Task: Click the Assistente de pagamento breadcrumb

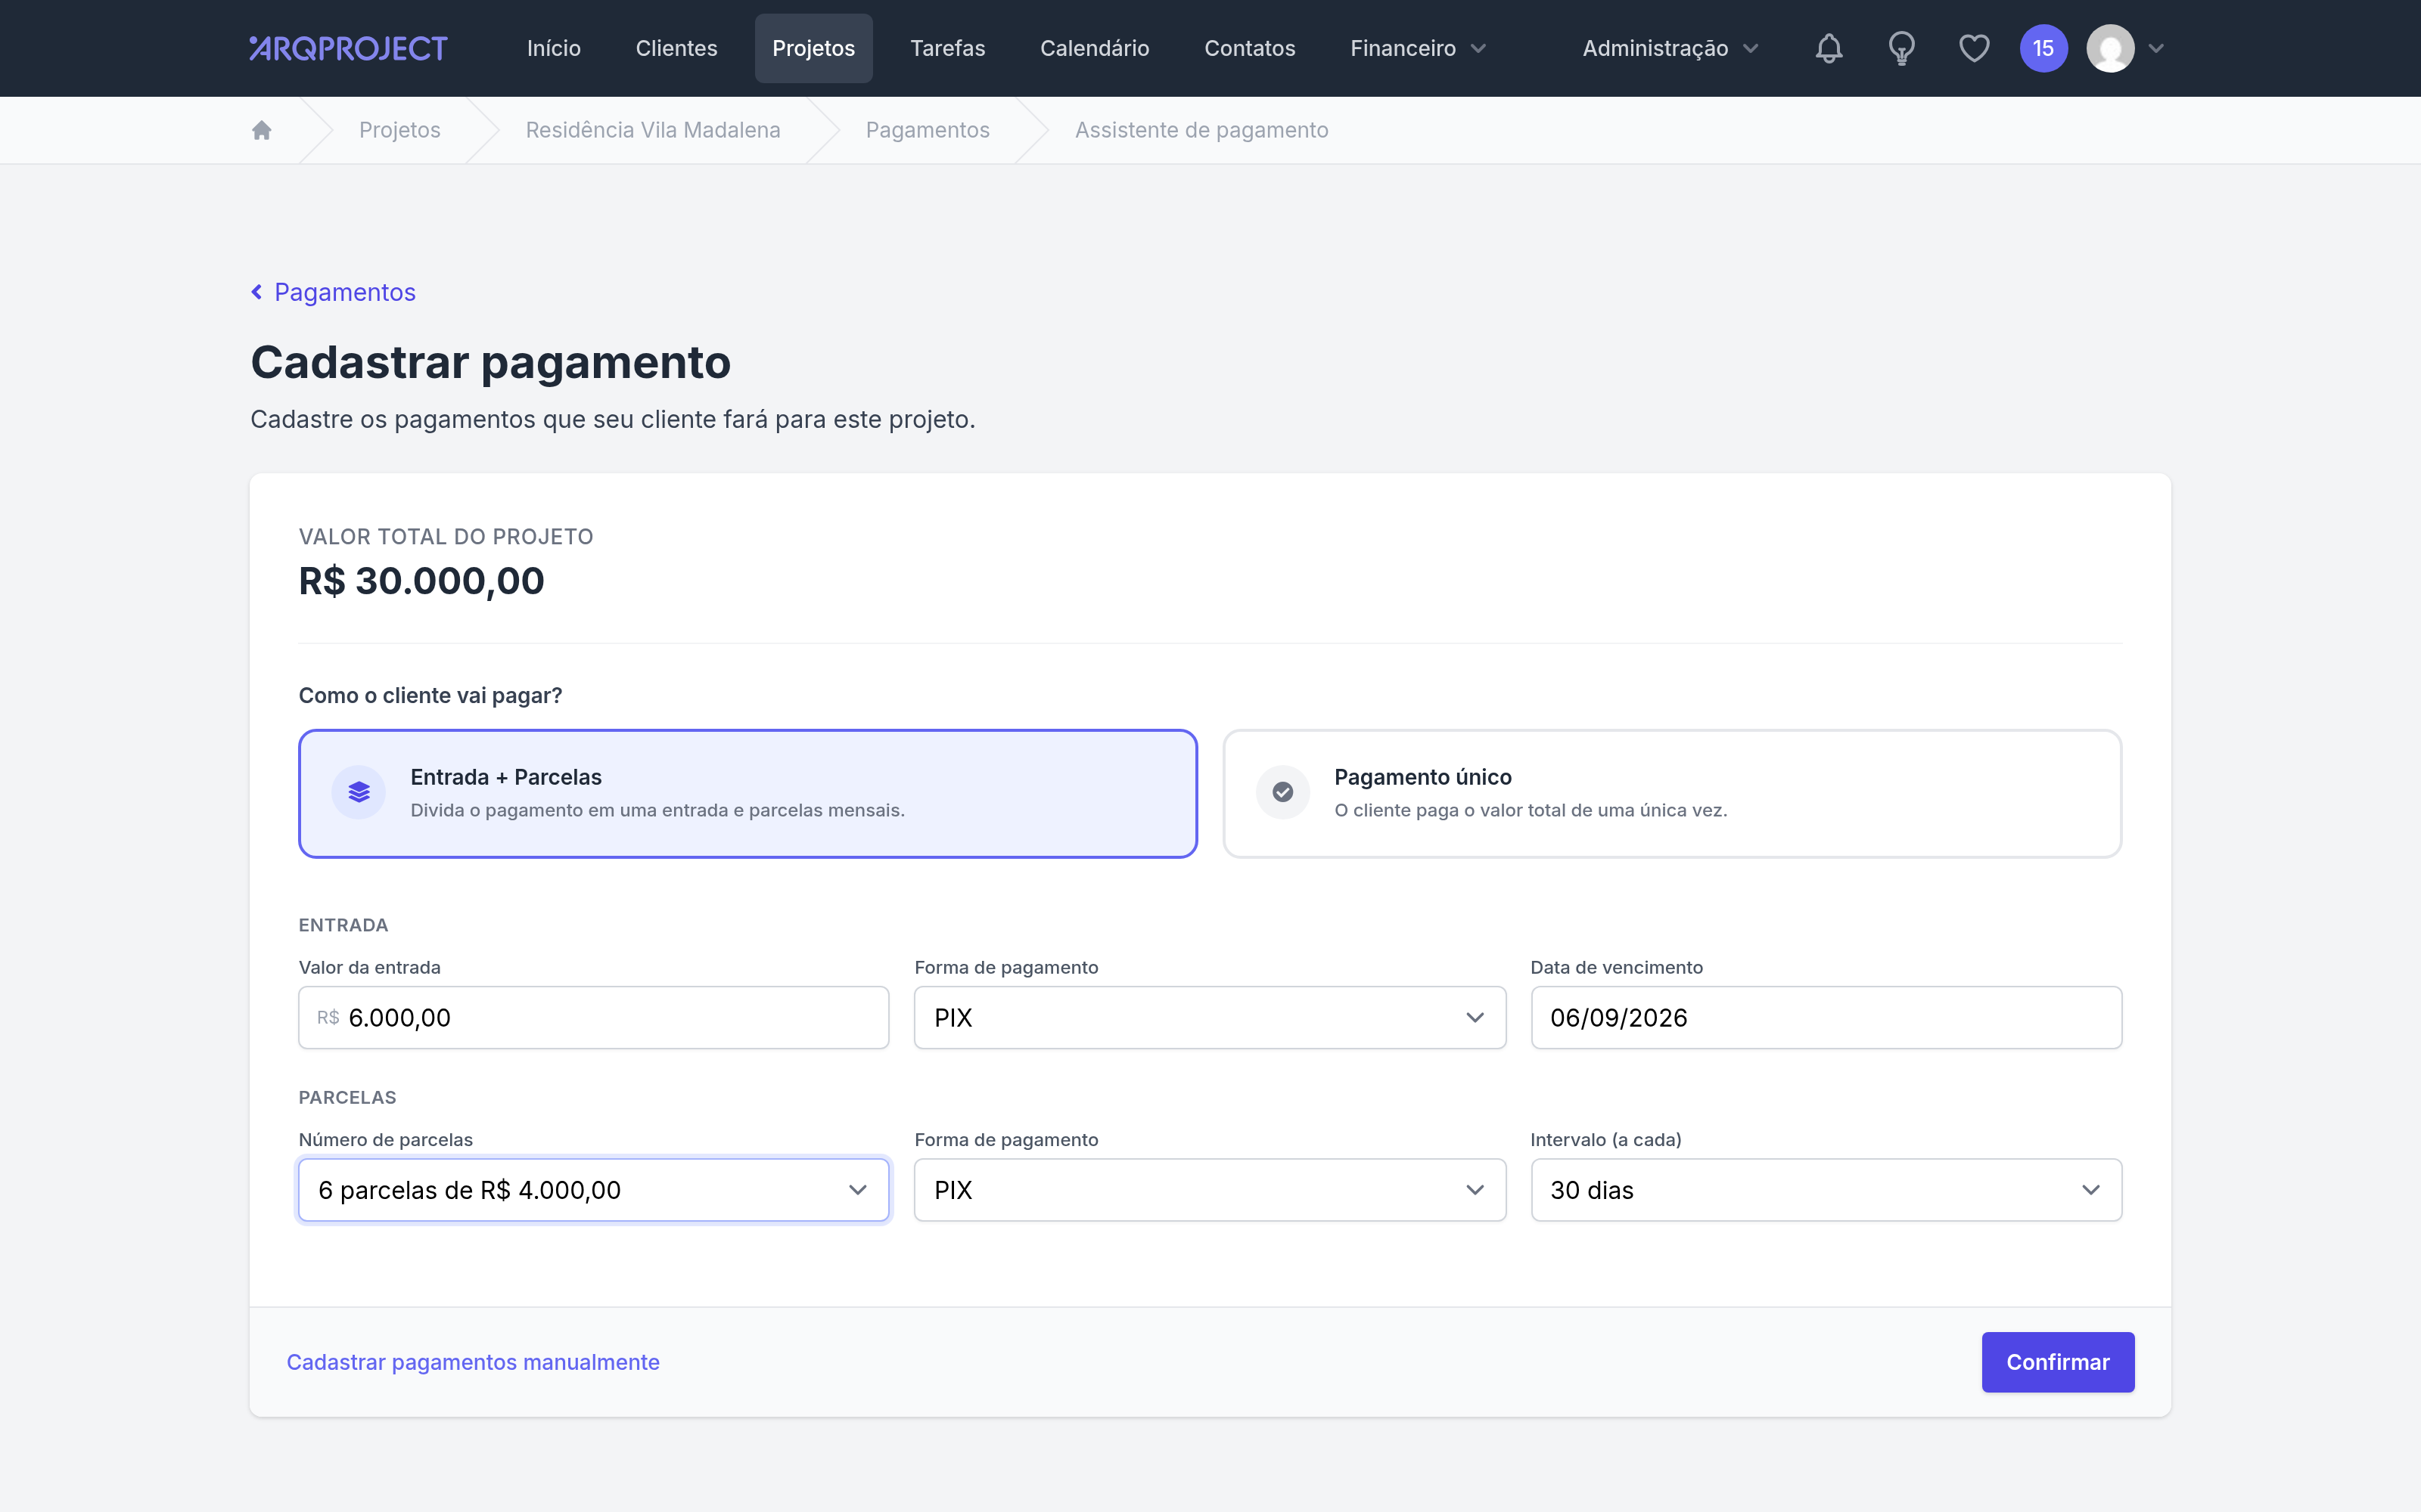Action: pos(1201,130)
